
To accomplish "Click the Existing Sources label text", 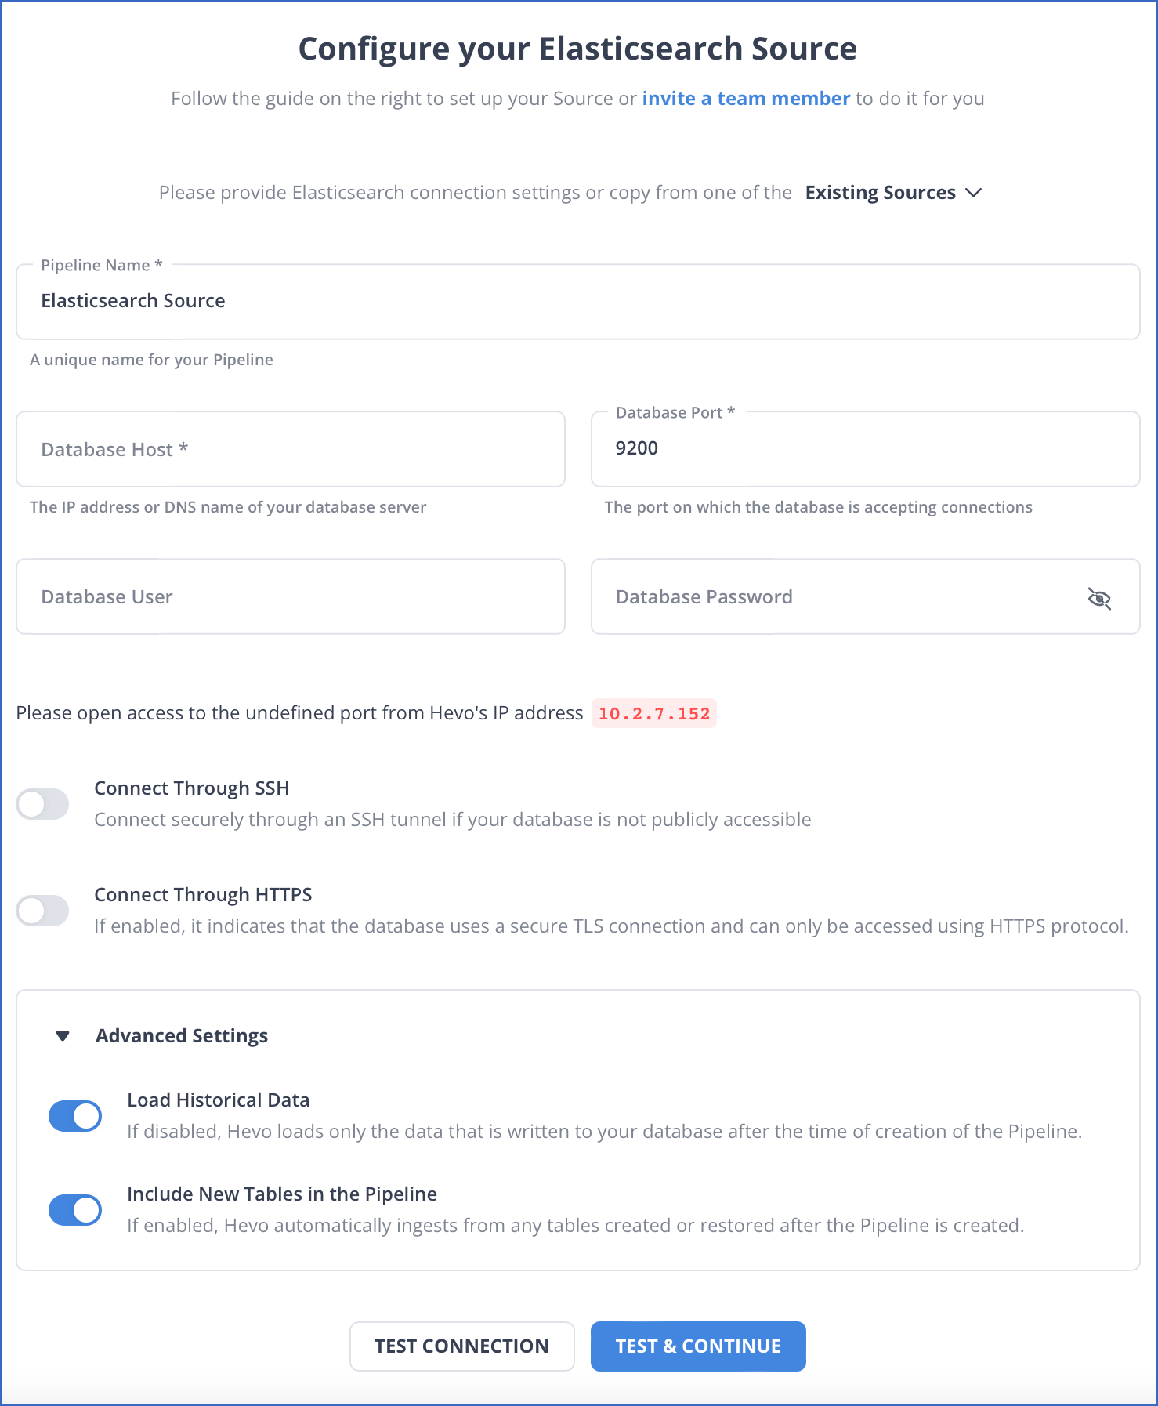I will [881, 193].
